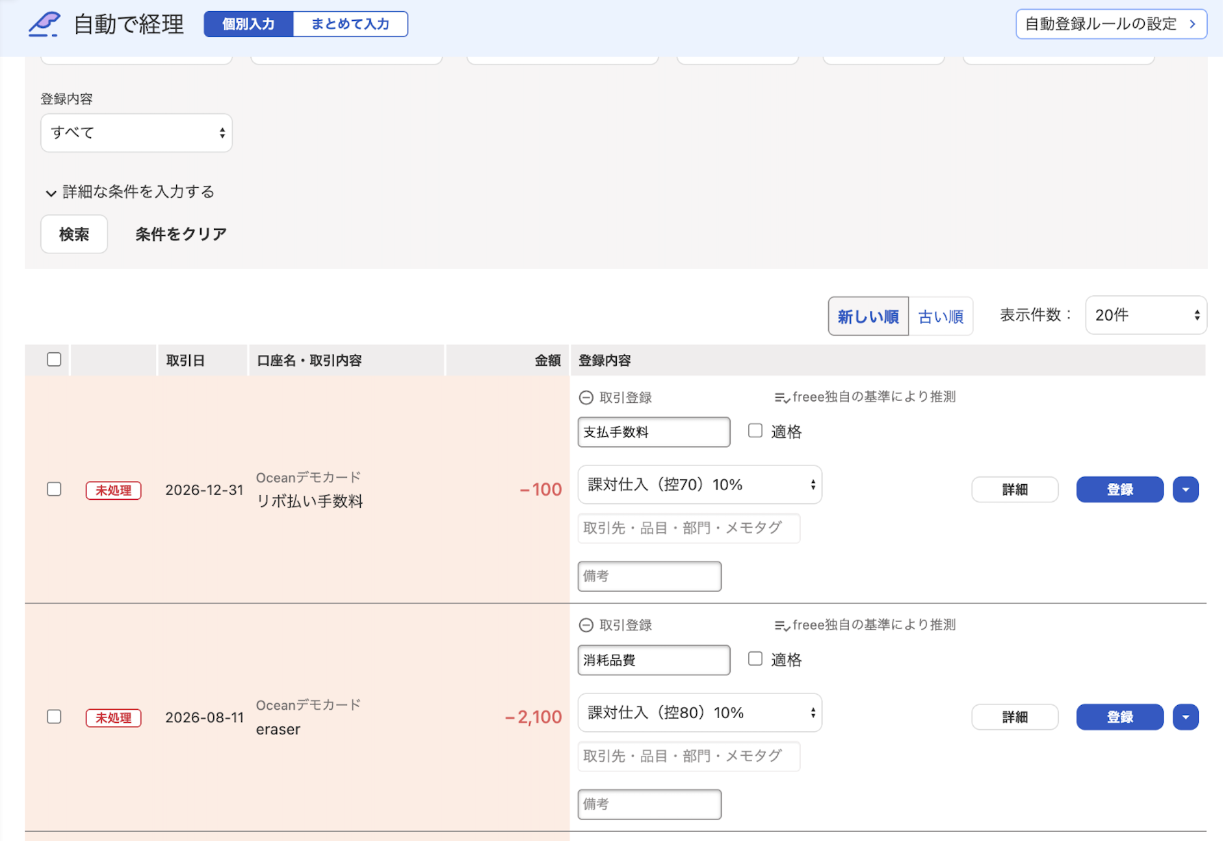Click 未処理 badge for 2026-08-11 row

pos(114,718)
